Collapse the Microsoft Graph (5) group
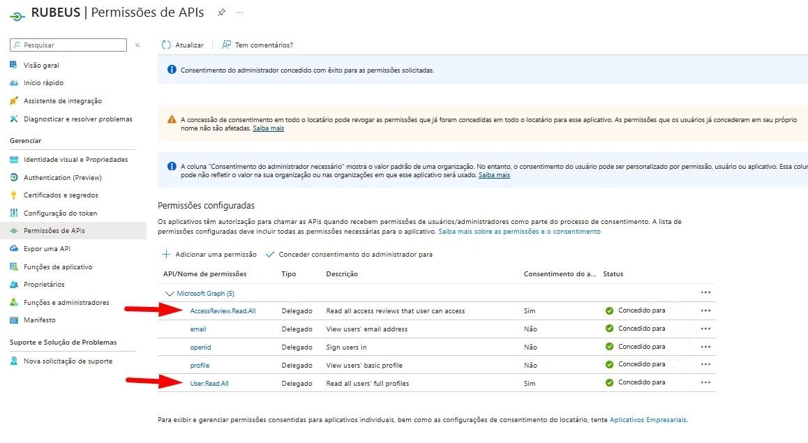Viewport: 808px width, 443px height. pos(170,294)
